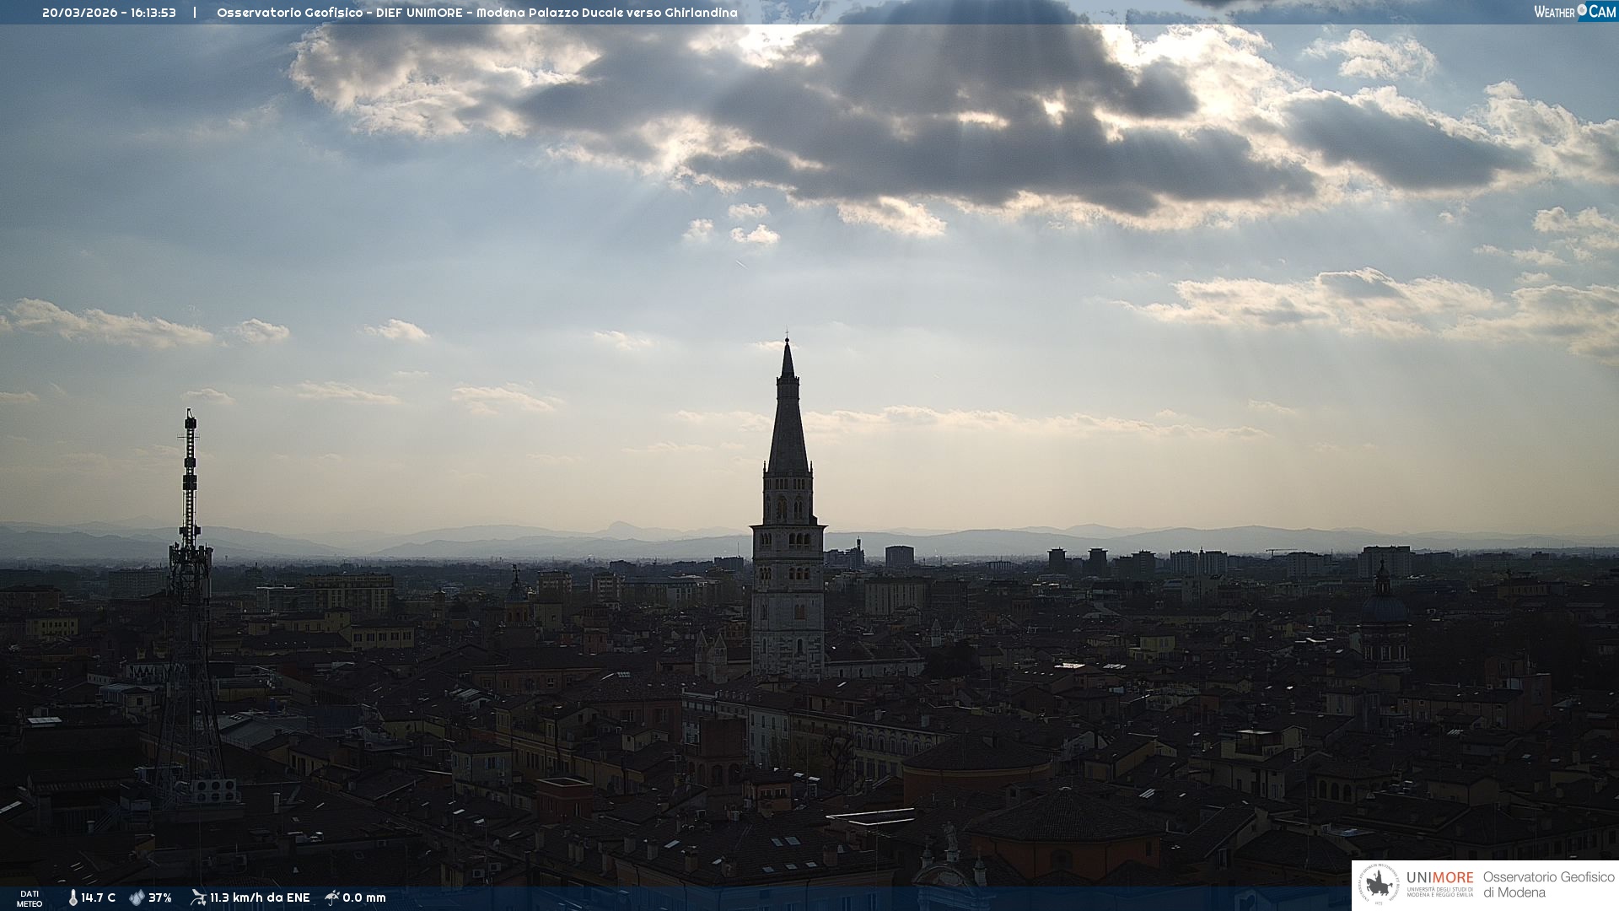
Task: Click the WeatherCam camera lens icon
Action: [x=1582, y=10]
